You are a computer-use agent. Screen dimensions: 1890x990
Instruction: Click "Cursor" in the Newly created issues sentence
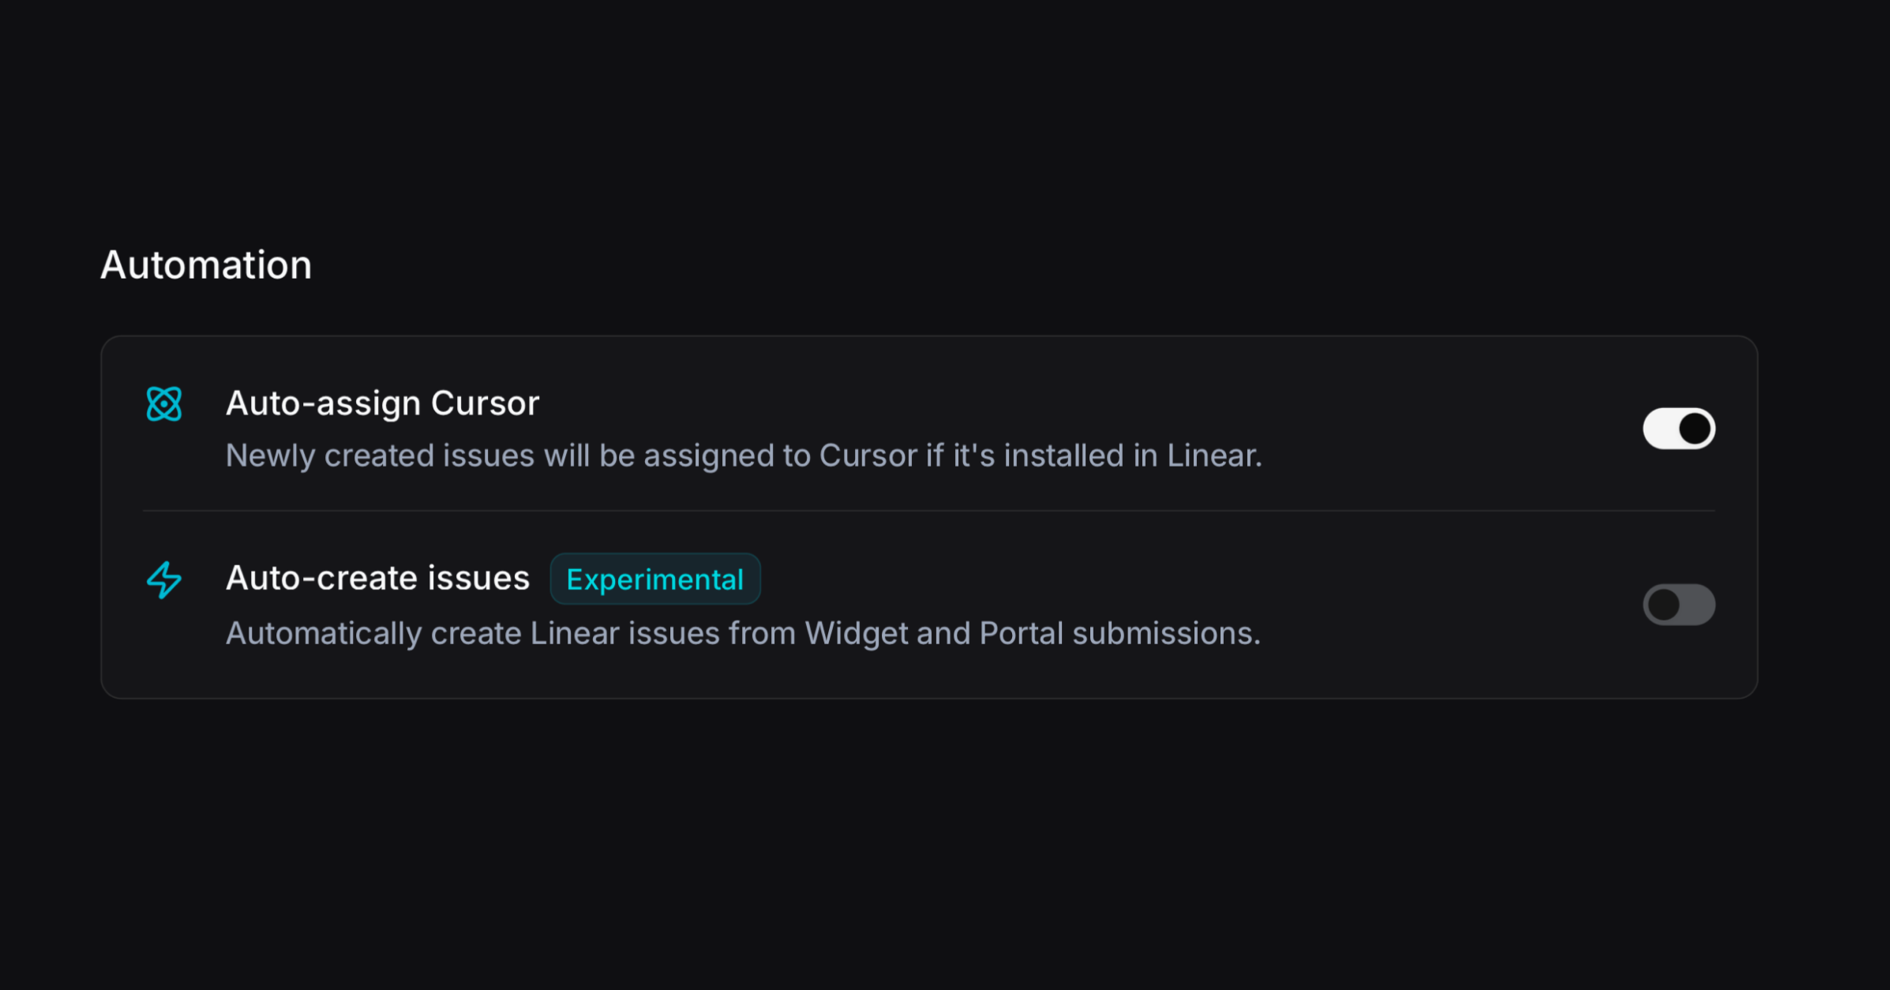tap(868, 456)
